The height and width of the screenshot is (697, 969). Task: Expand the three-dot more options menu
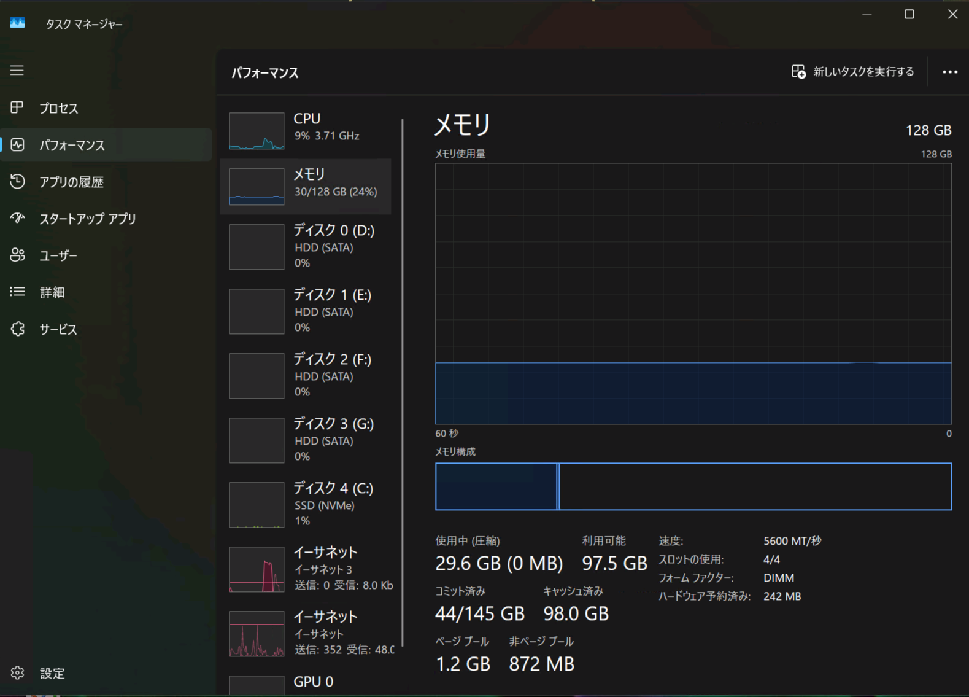click(949, 72)
